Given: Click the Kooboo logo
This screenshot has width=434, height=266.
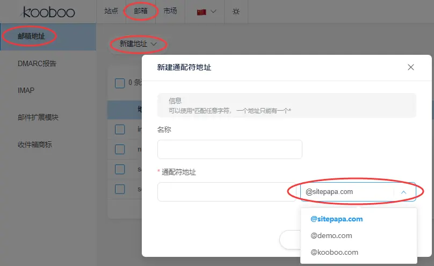Looking at the screenshot, I should click(48, 12).
